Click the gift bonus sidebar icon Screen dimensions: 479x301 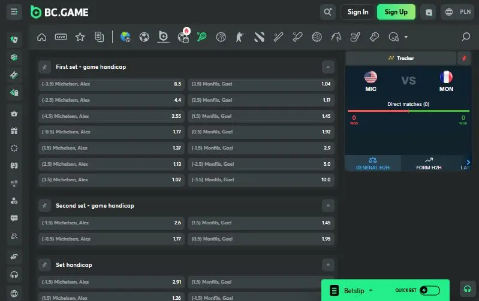(x=14, y=131)
